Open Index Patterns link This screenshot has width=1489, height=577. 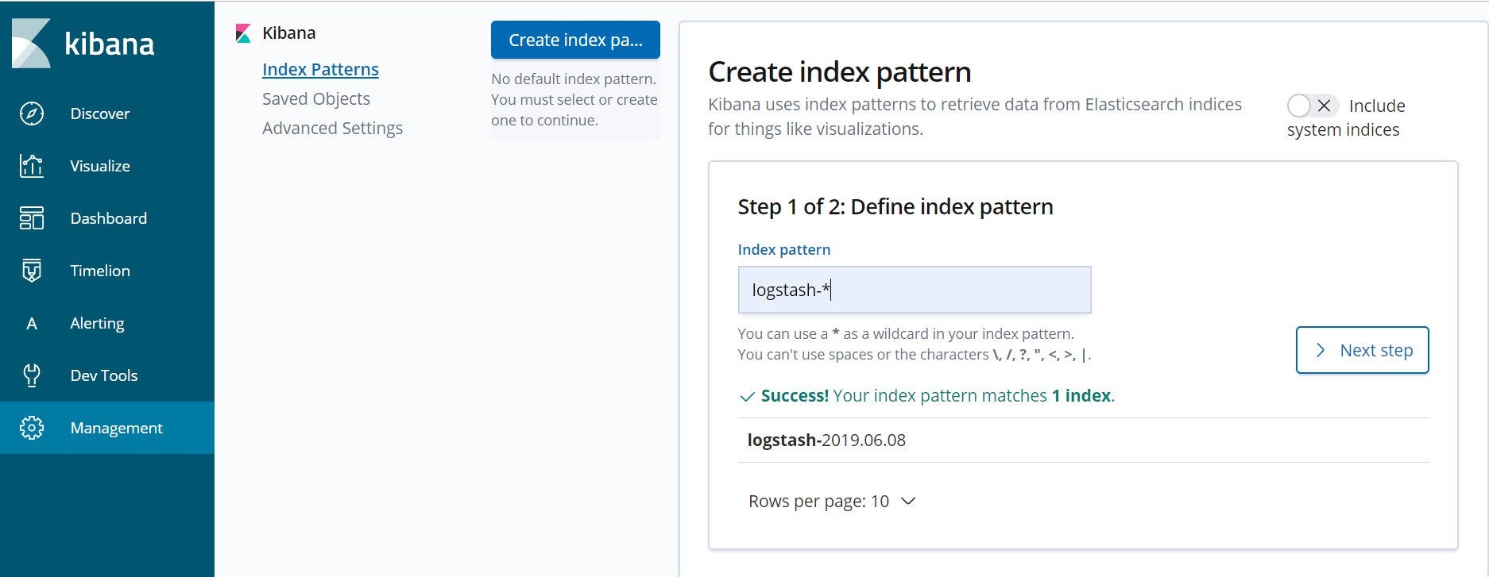[320, 70]
